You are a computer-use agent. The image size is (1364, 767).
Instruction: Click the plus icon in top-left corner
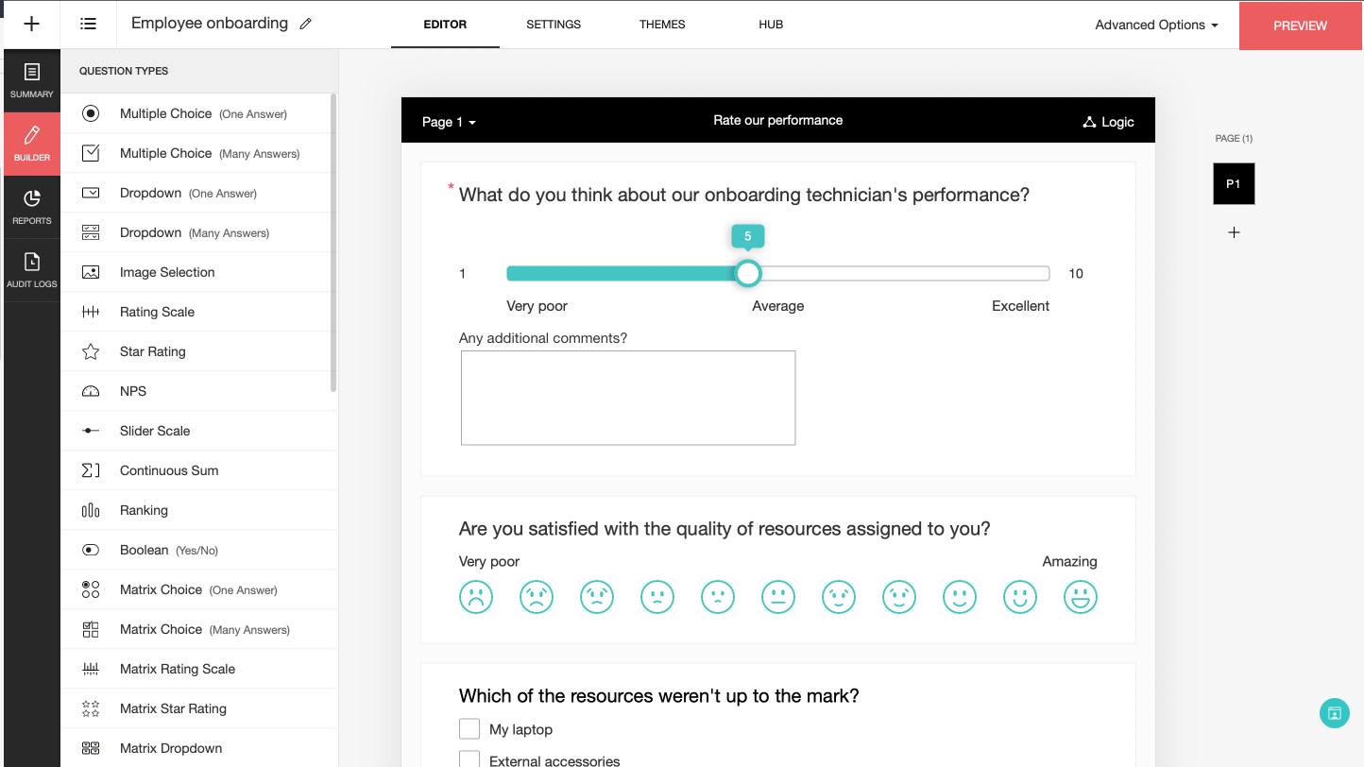click(31, 25)
